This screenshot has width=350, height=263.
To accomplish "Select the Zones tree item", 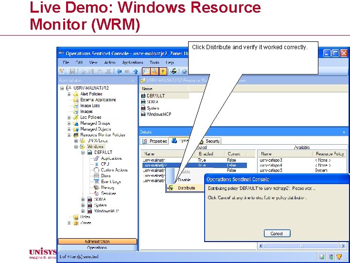I will (x=86, y=223).
